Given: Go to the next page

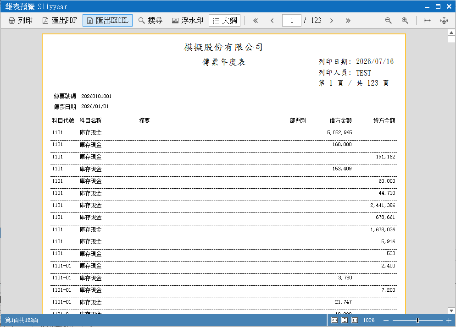Looking at the screenshot, I should click(332, 20).
